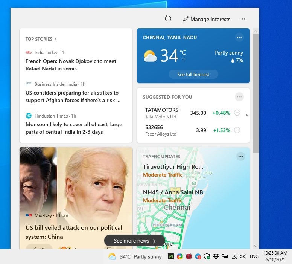Open Microsoft Edge tray icon
Screen dimensions: 292x264
point(180,256)
